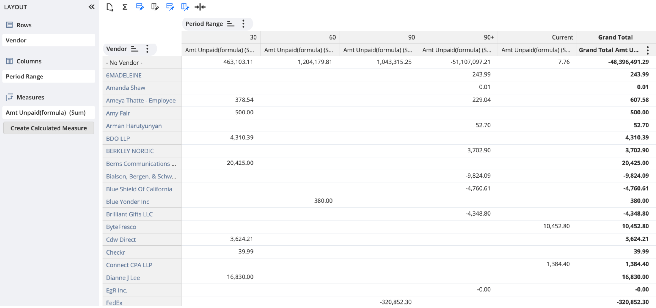Click the Period Range pill label
Image resolution: width=656 pixels, height=308 pixels.
(204, 24)
